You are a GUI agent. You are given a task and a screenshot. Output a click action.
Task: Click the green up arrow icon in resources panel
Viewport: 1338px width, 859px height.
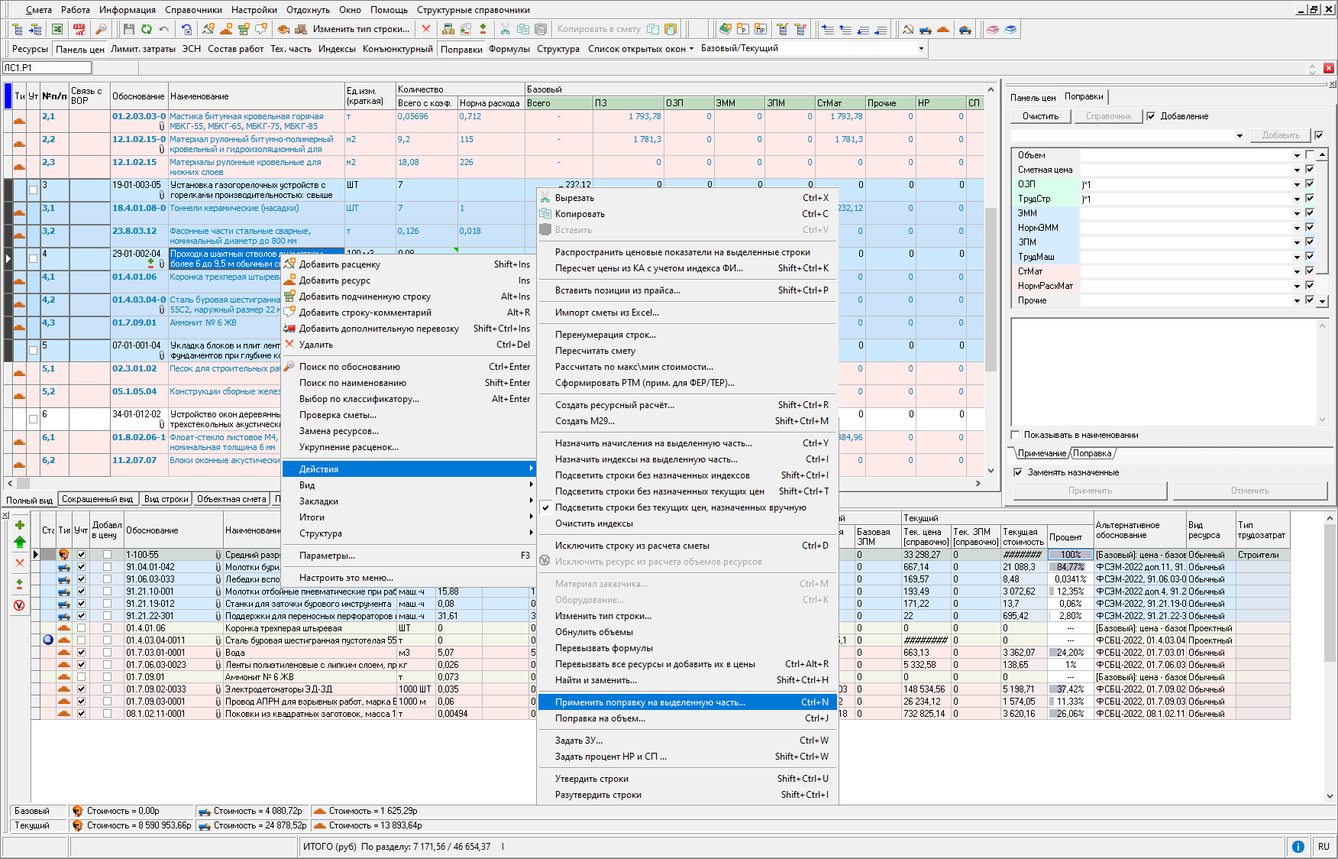20,542
